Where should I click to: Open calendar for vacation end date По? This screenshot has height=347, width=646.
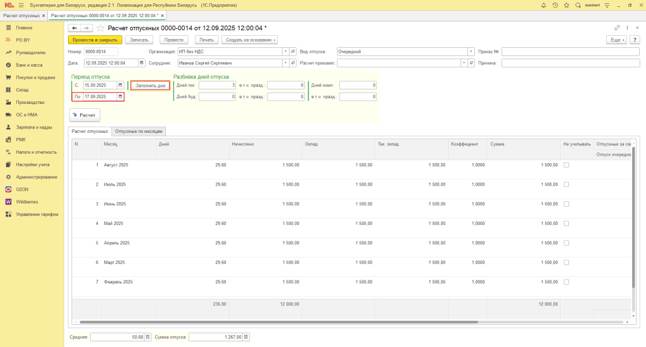tap(120, 96)
